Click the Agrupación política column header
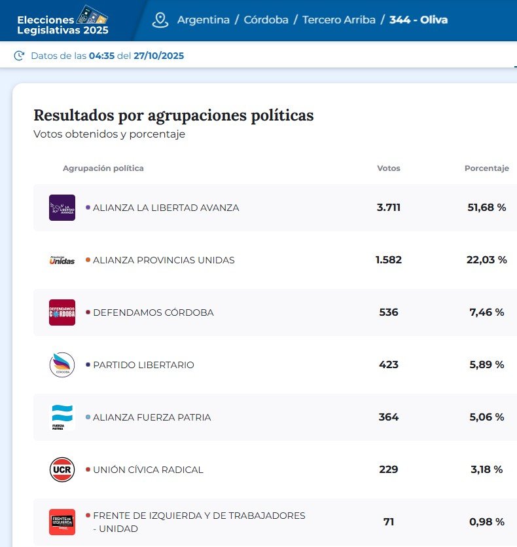 coord(103,168)
